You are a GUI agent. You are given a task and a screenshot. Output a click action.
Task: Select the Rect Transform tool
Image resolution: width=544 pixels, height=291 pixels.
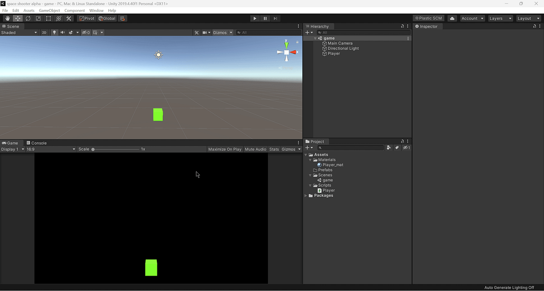click(48, 18)
